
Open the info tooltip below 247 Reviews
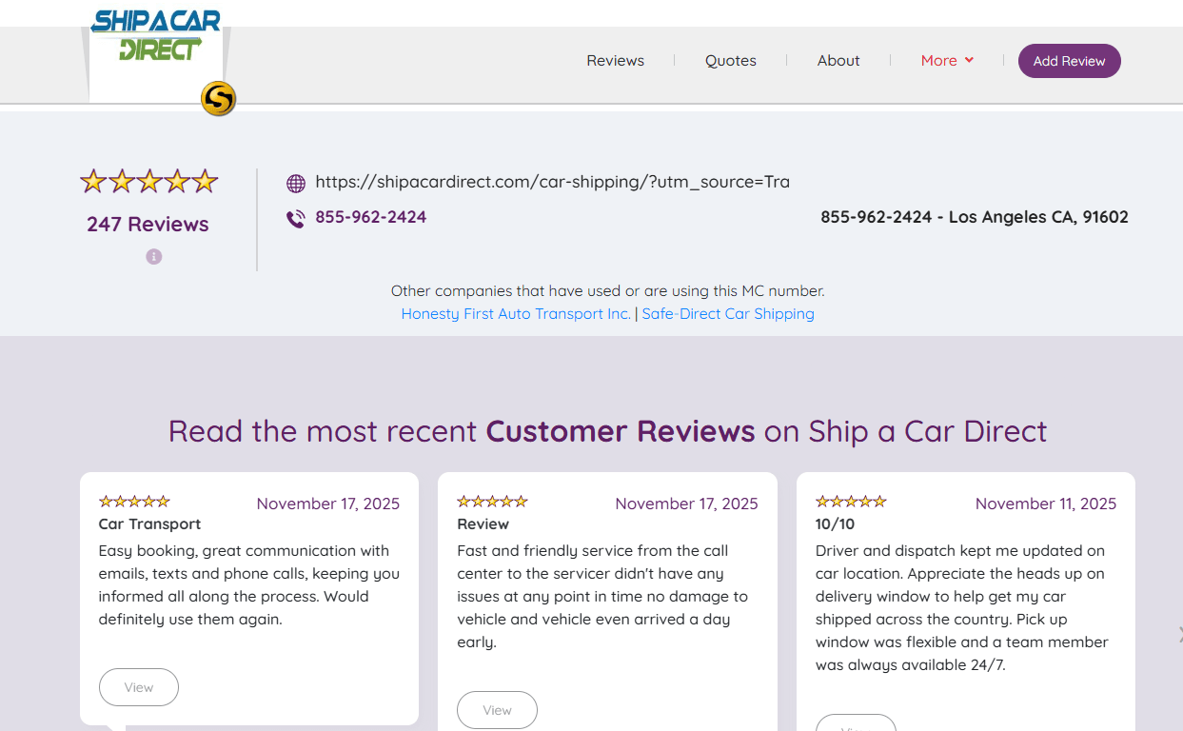pyautogui.click(x=153, y=256)
